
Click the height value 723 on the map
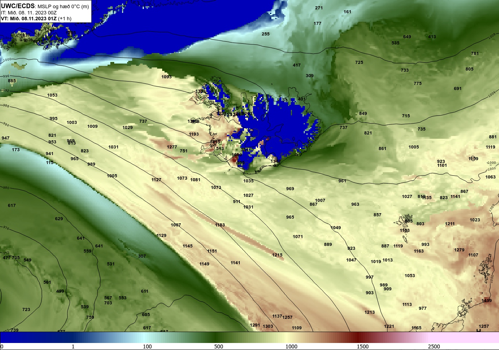(26, 309)
